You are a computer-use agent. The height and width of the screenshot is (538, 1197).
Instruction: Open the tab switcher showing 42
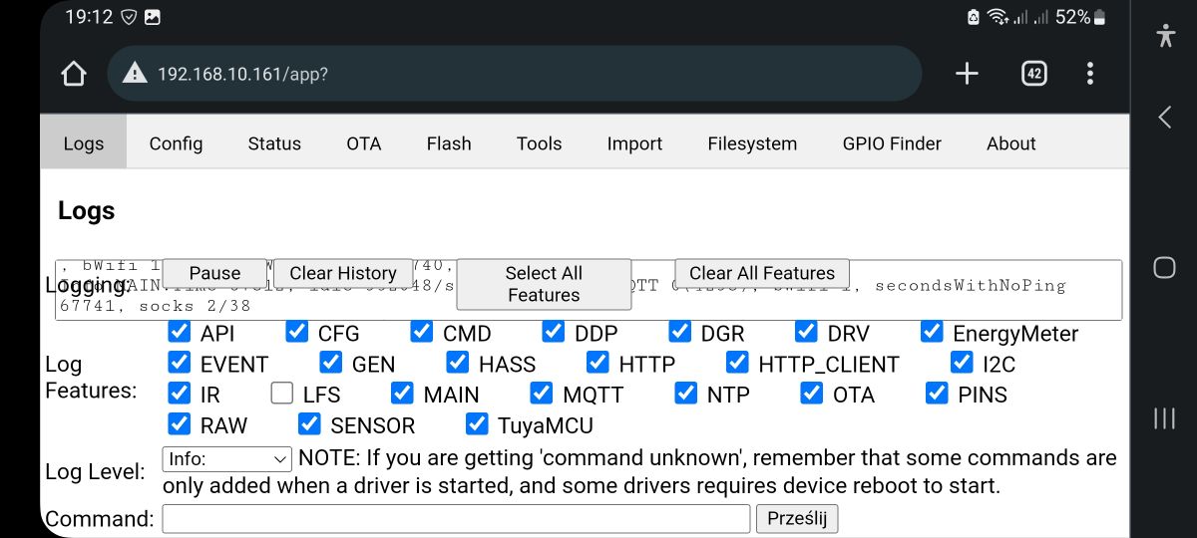click(1034, 73)
